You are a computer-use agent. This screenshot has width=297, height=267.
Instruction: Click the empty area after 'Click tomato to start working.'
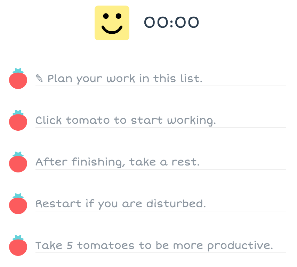click(250, 121)
